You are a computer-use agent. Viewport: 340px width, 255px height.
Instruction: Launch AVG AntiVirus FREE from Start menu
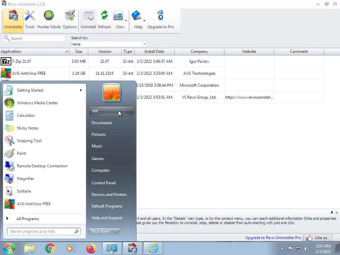tap(44, 204)
